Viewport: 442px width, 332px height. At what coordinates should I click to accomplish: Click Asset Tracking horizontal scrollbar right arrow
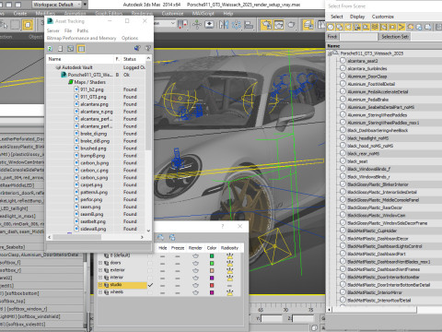coord(142,237)
